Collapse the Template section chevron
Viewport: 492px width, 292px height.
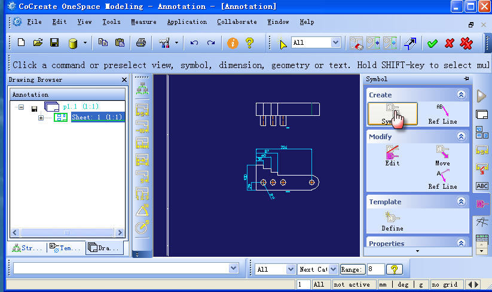(461, 201)
